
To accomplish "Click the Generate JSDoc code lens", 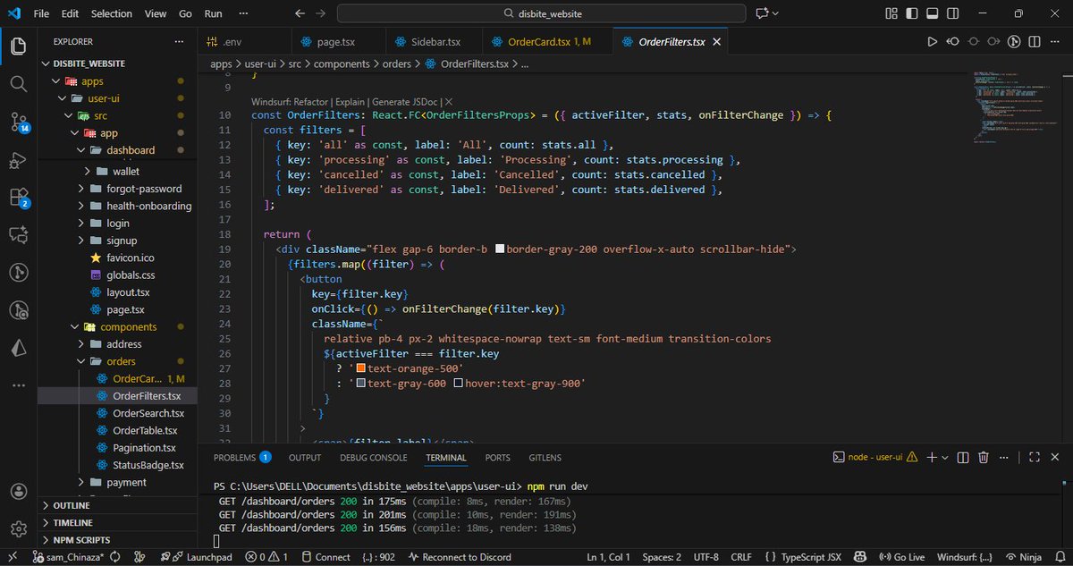I will (407, 102).
